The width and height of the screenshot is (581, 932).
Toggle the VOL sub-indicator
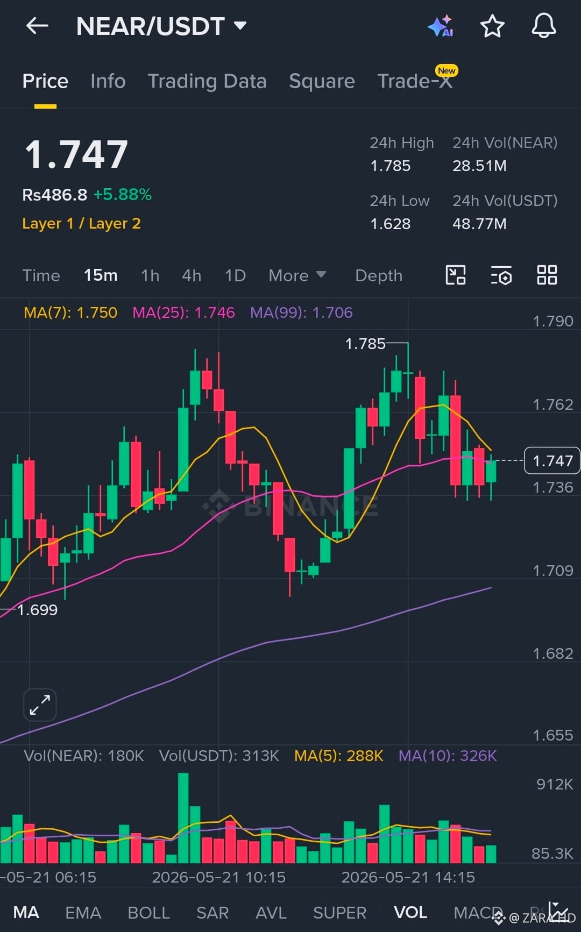[410, 913]
